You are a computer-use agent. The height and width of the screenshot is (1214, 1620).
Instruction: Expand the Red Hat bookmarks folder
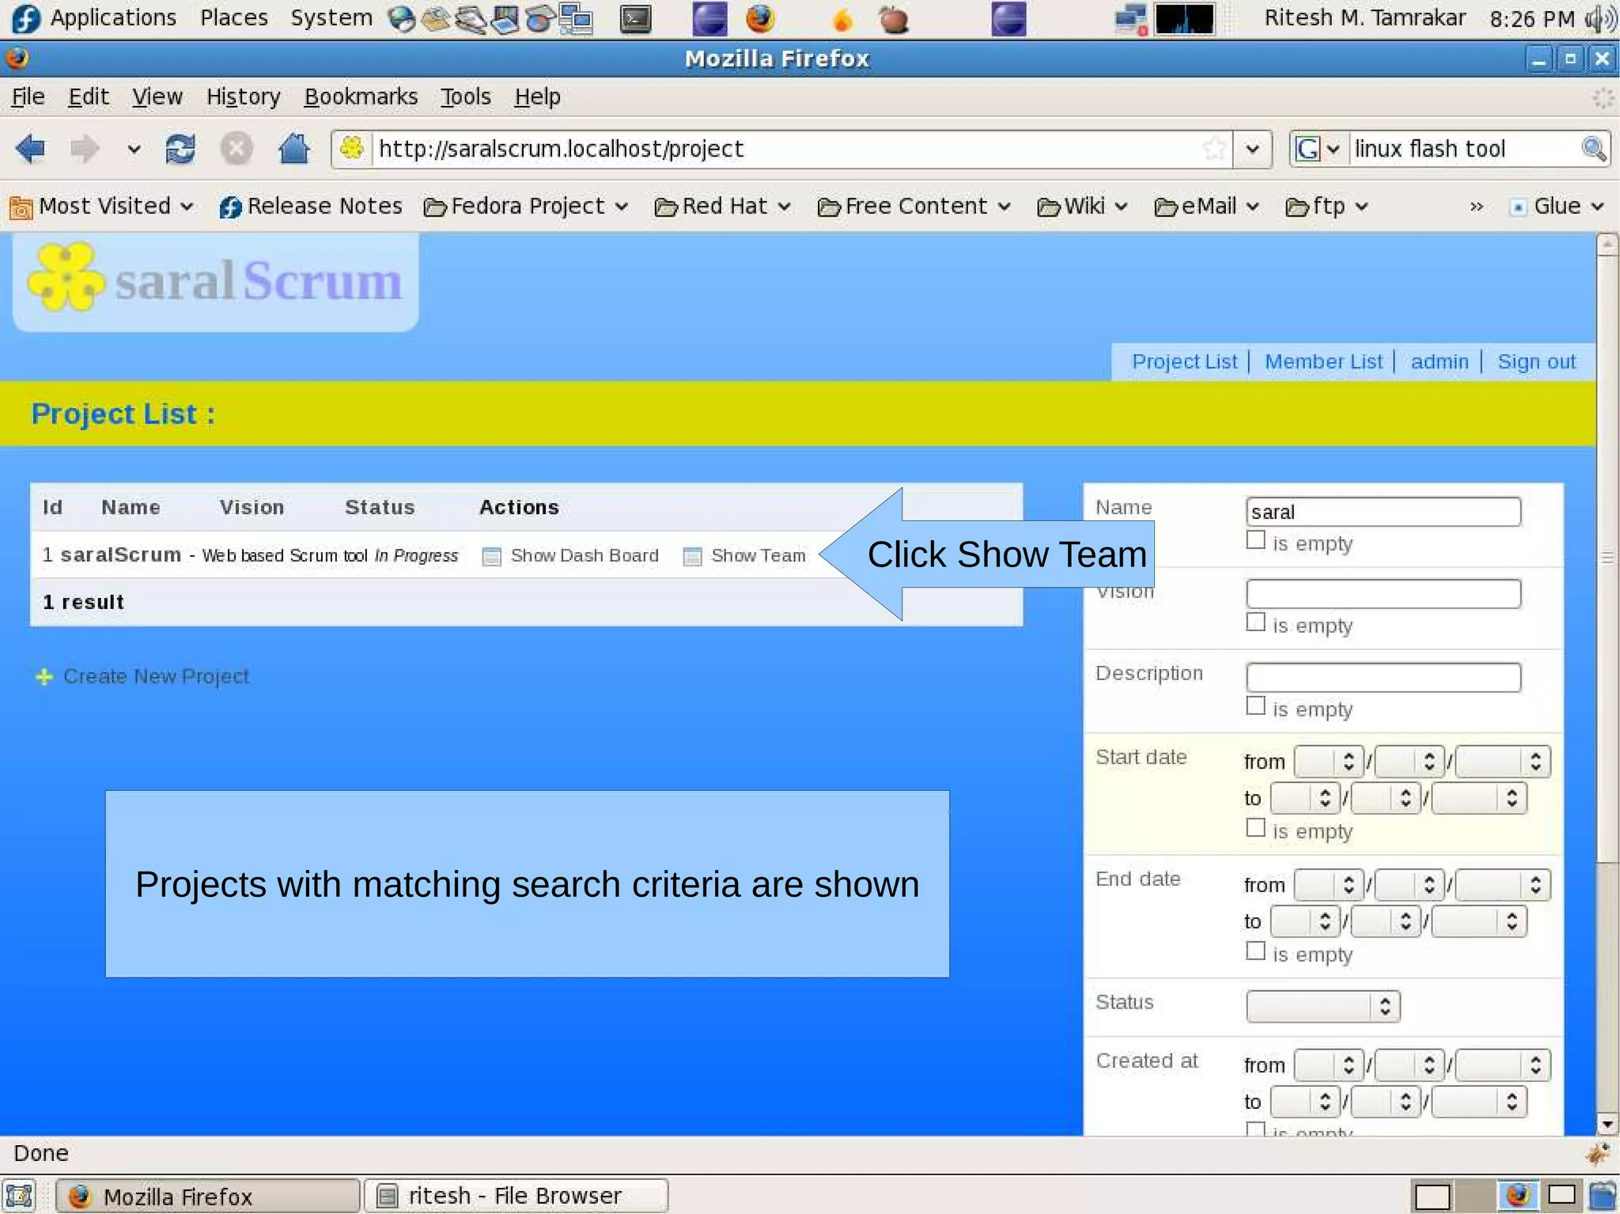click(722, 206)
